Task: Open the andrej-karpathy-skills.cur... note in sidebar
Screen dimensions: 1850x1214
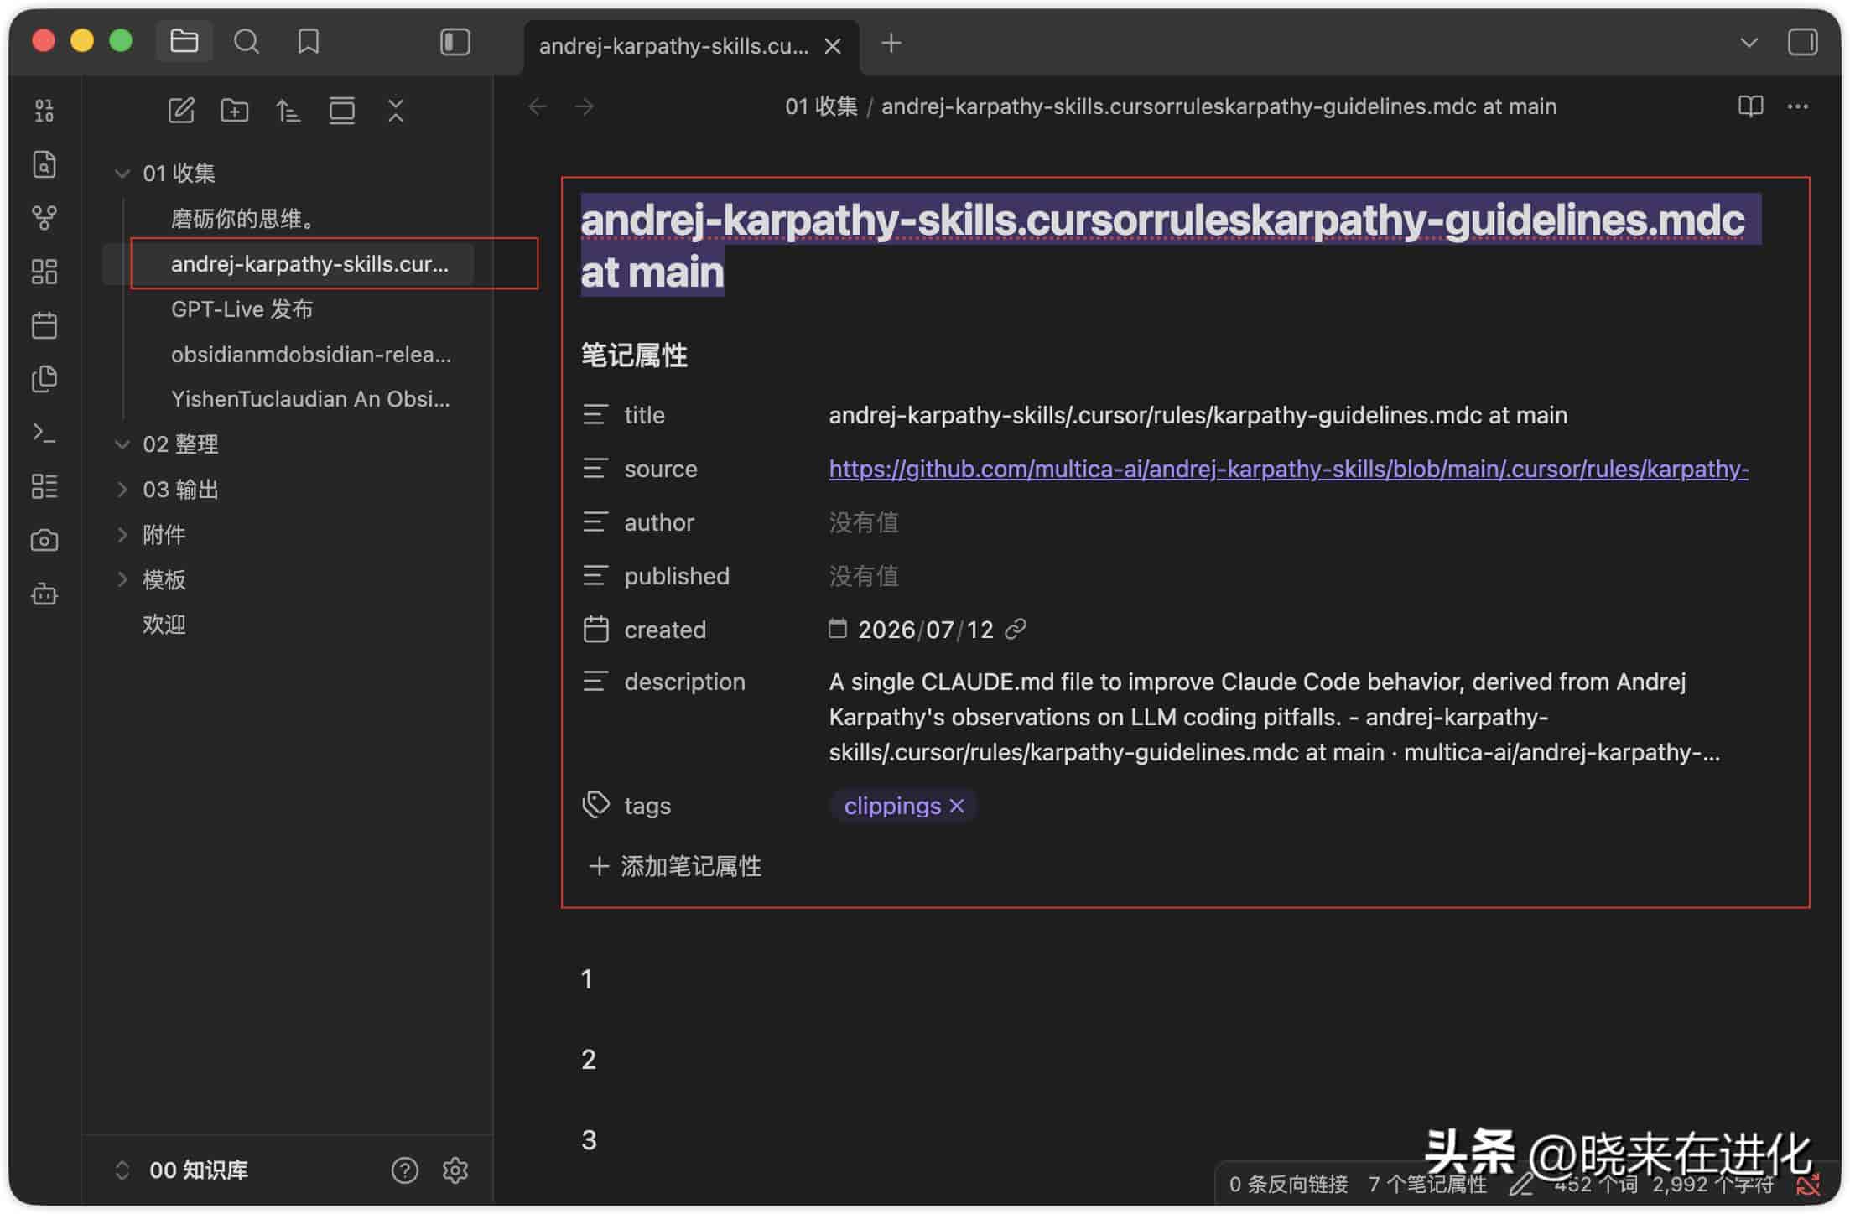Action: (x=309, y=264)
